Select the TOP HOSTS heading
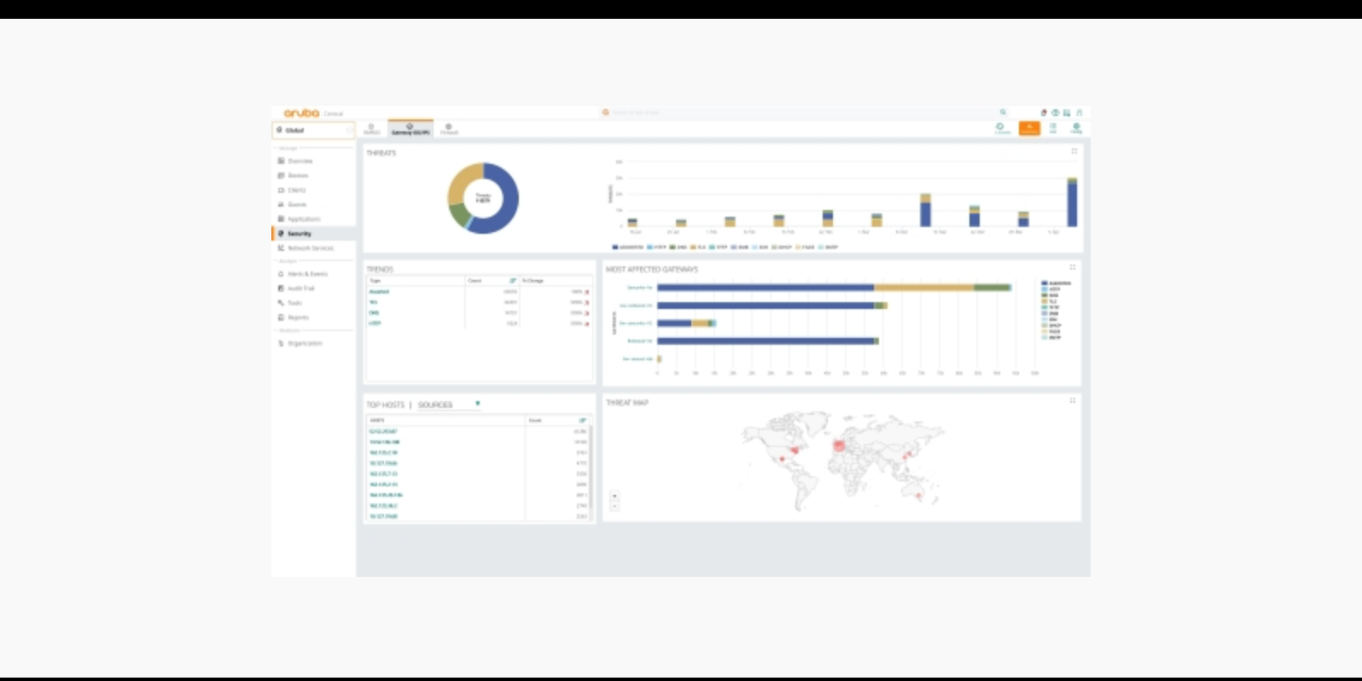The image size is (1362, 681). 386,405
